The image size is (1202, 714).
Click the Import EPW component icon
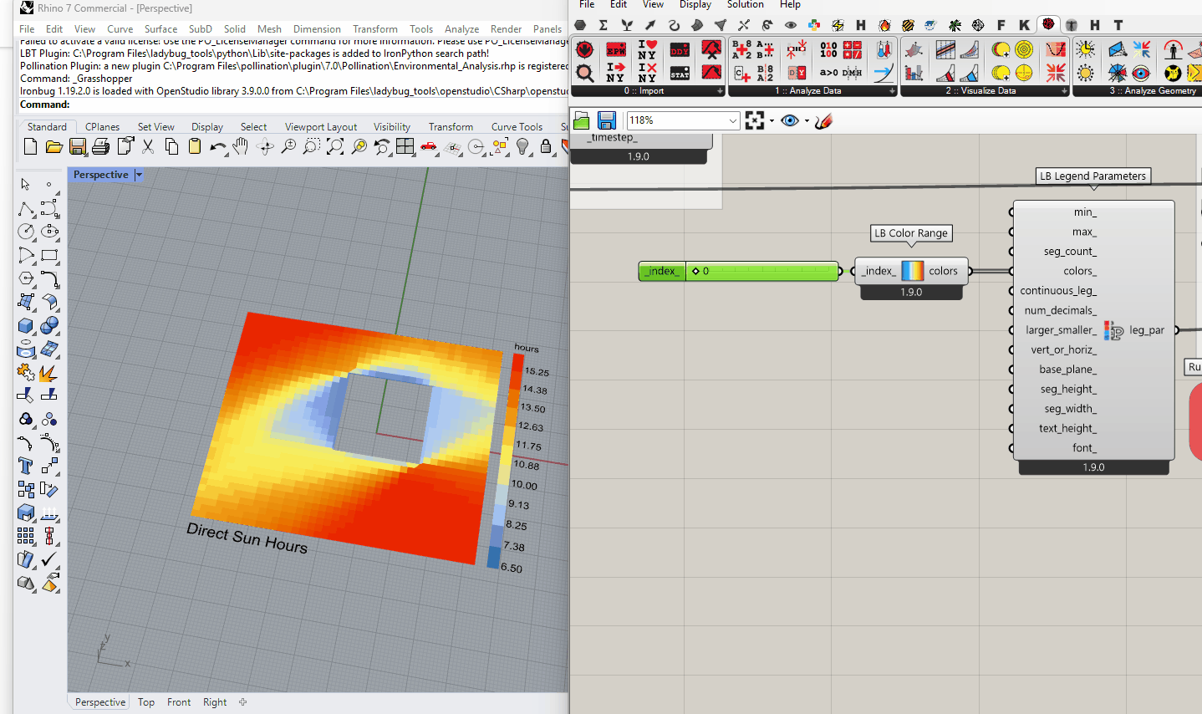click(x=616, y=50)
